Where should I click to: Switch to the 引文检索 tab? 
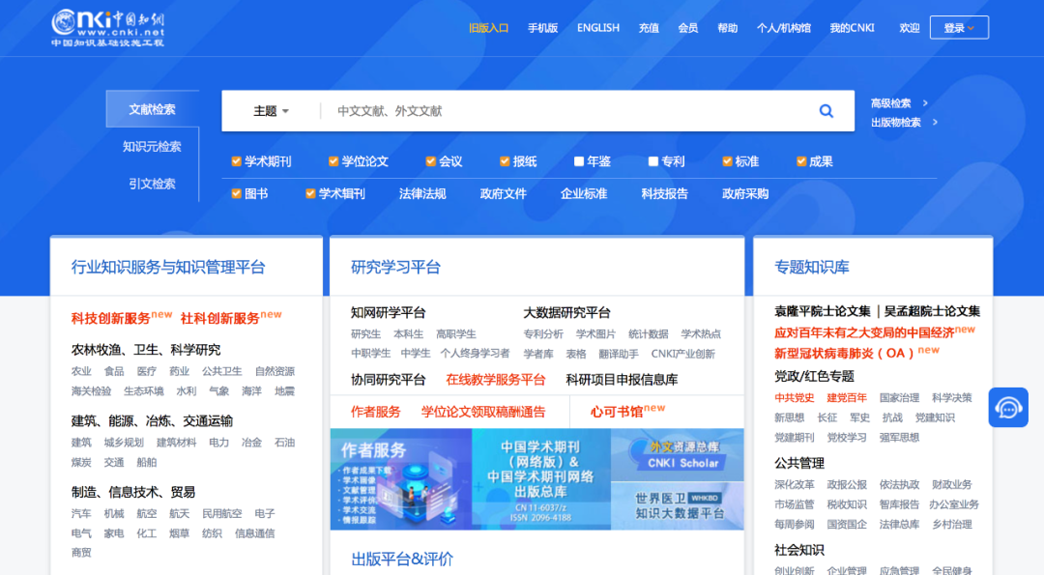[x=151, y=185]
